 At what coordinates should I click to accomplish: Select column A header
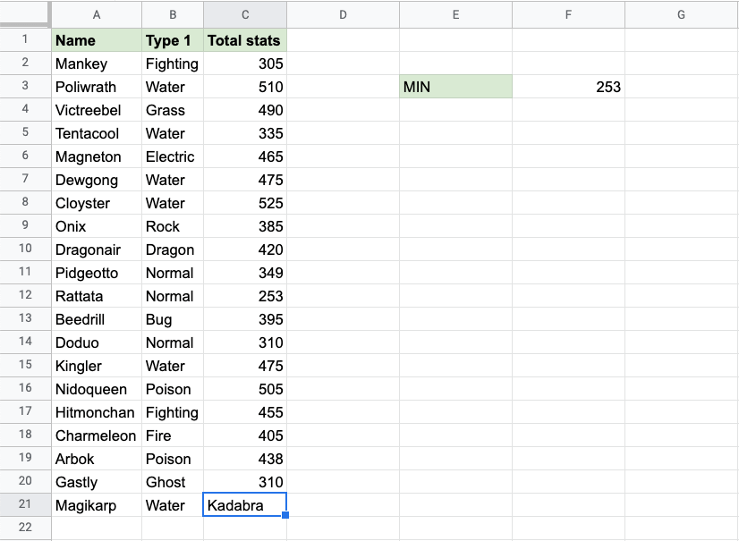97,14
